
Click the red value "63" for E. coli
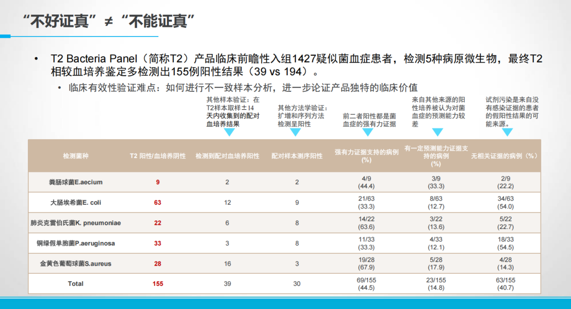coord(158,203)
